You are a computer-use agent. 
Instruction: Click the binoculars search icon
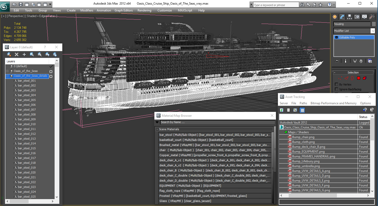coord(302,5)
